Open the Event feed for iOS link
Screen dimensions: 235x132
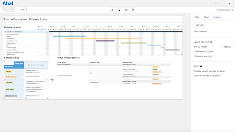click(x=127, y=79)
